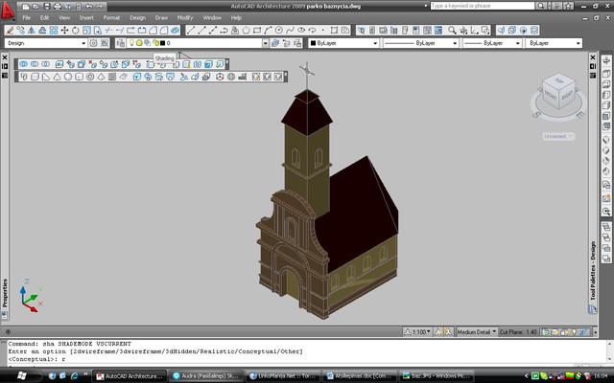
Task: Expand the ByLayer color dropdown
Action: click(375, 43)
